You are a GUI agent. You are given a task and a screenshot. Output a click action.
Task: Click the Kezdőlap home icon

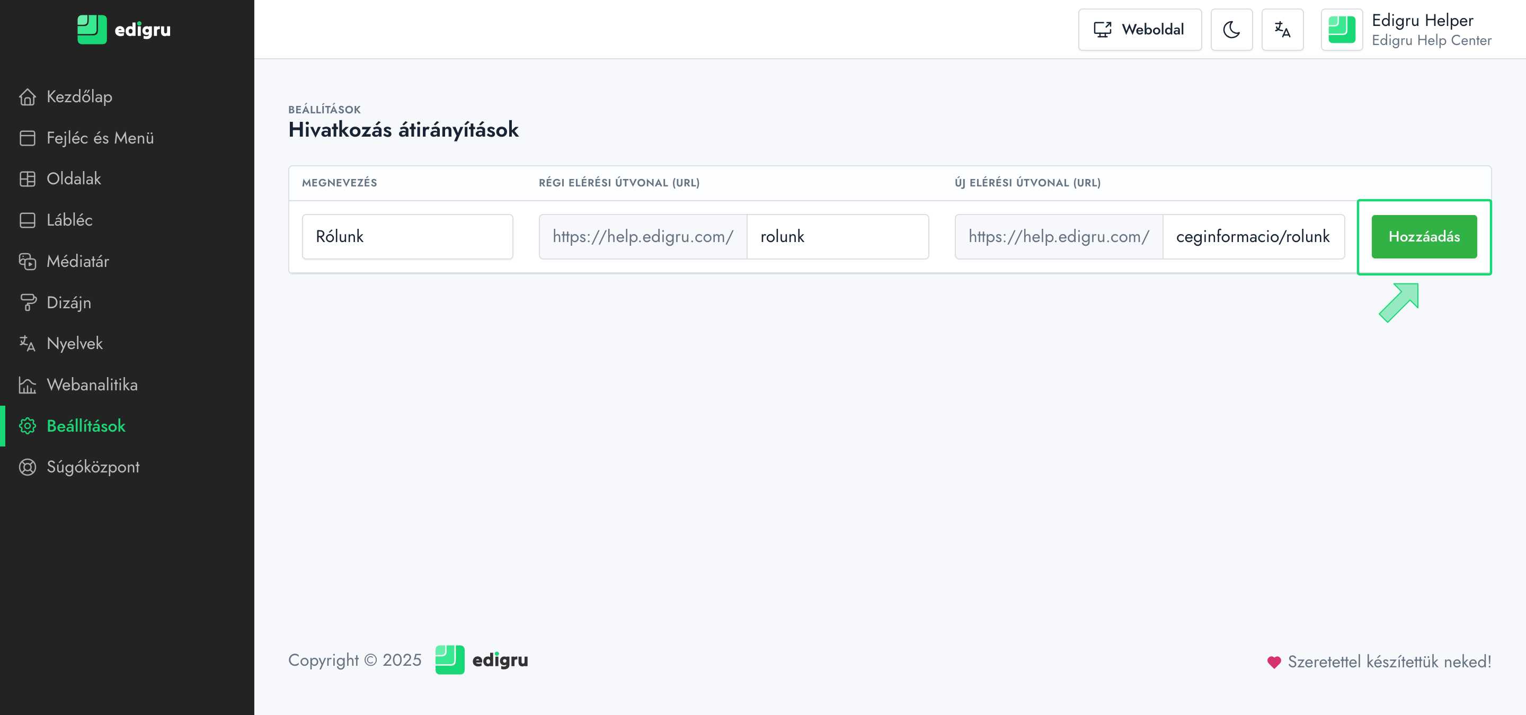coord(27,96)
